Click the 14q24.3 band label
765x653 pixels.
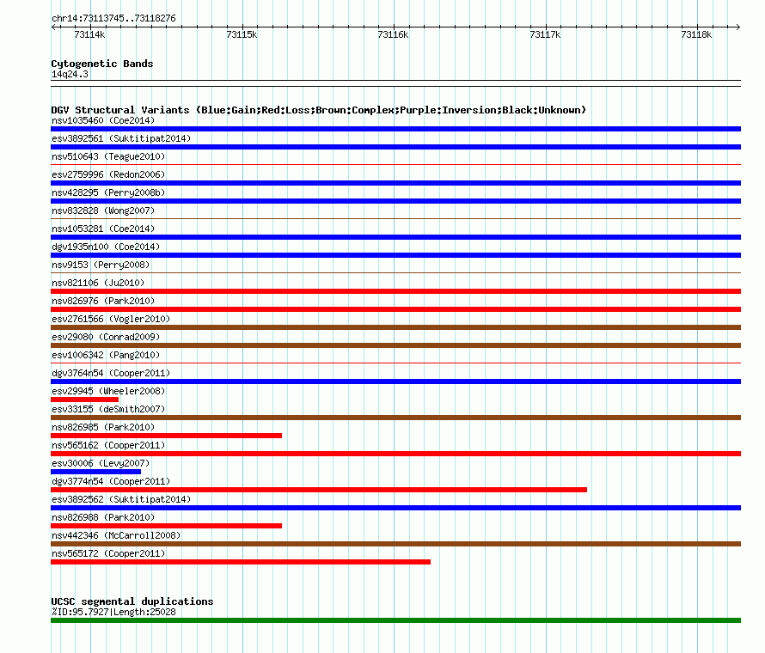(70, 74)
